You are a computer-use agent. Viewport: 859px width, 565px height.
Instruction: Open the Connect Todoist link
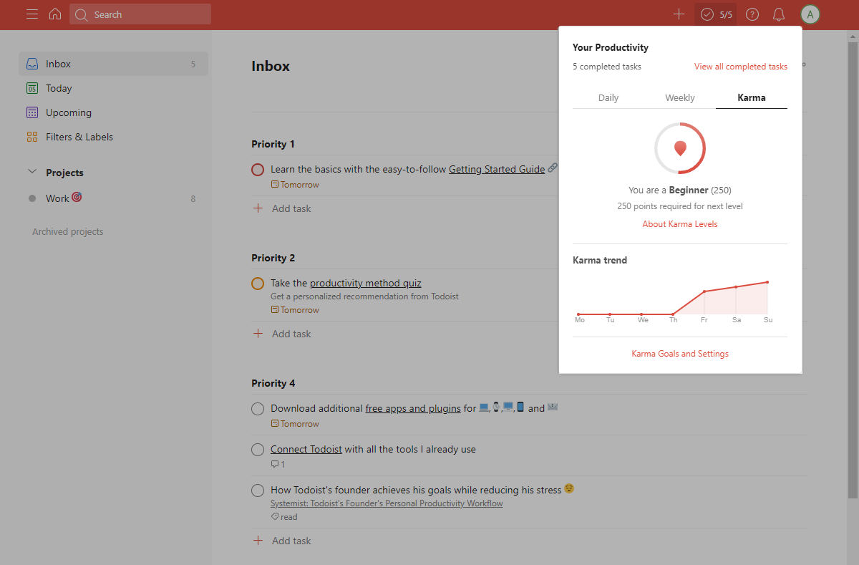[x=306, y=450]
